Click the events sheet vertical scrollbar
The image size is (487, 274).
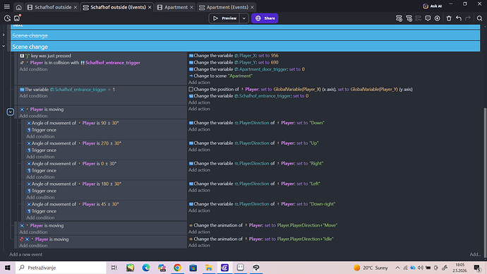point(485,182)
